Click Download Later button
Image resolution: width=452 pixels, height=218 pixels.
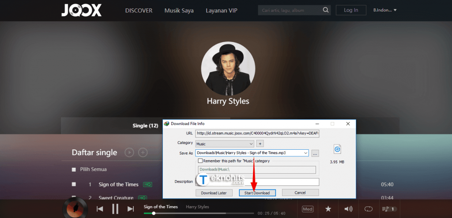(214, 193)
